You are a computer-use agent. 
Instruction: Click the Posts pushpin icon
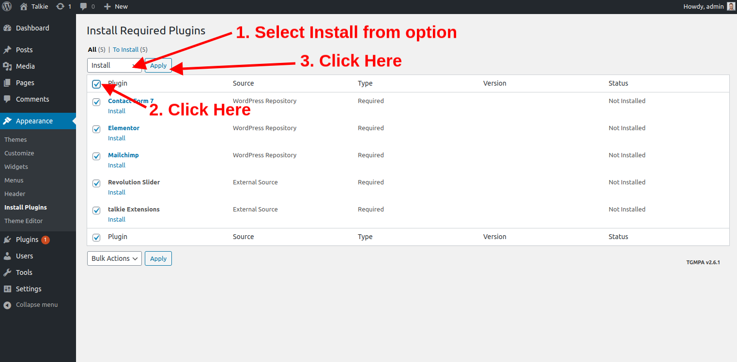point(7,50)
